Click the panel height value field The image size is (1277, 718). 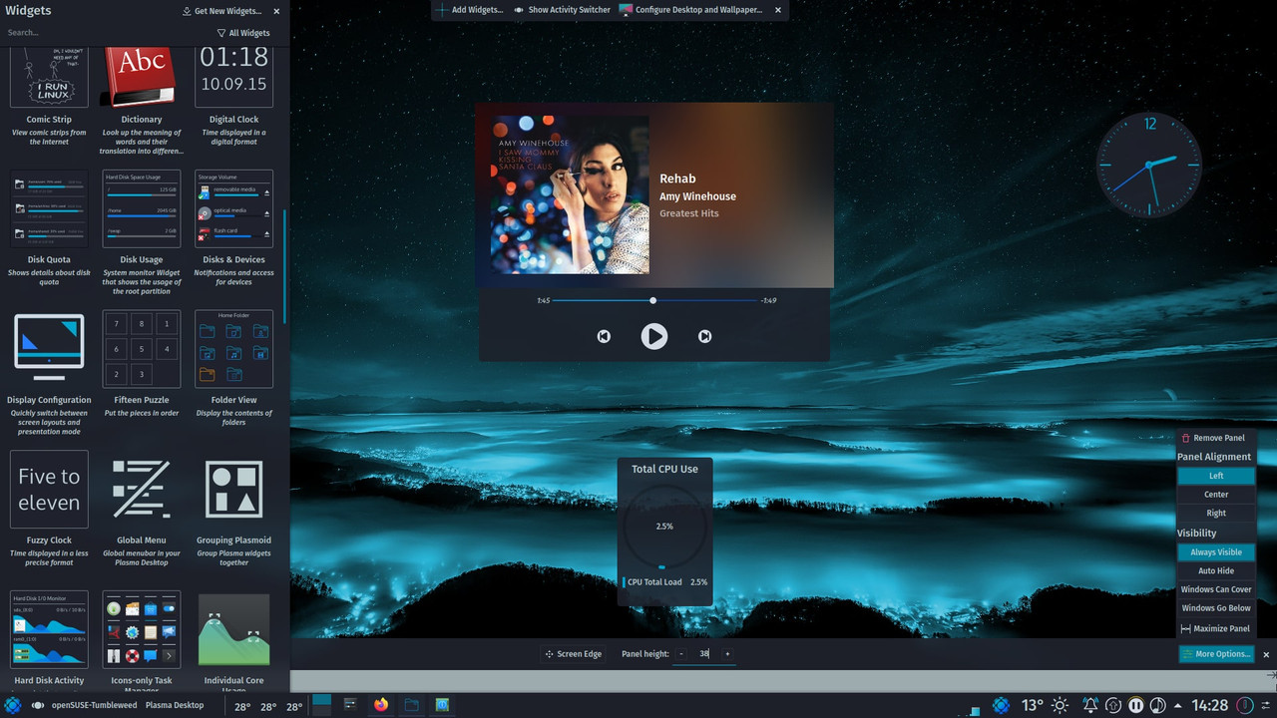point(703,654)
